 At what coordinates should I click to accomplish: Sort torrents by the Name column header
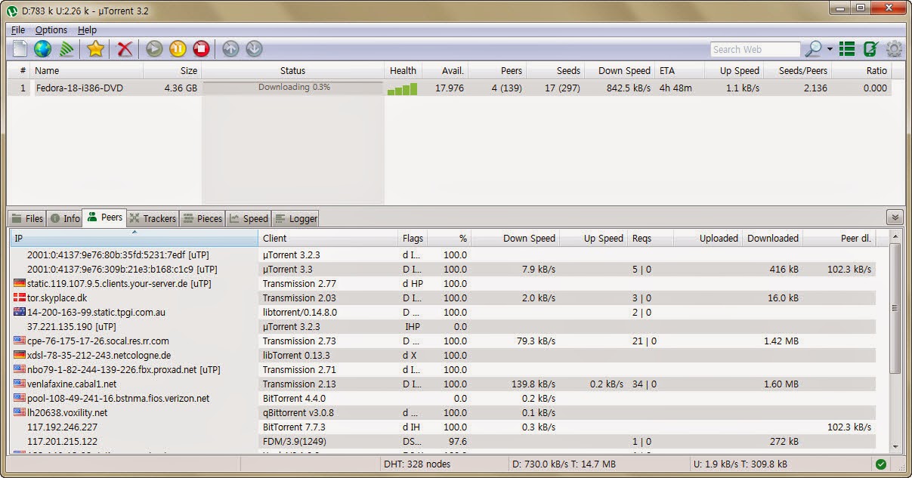87,70
